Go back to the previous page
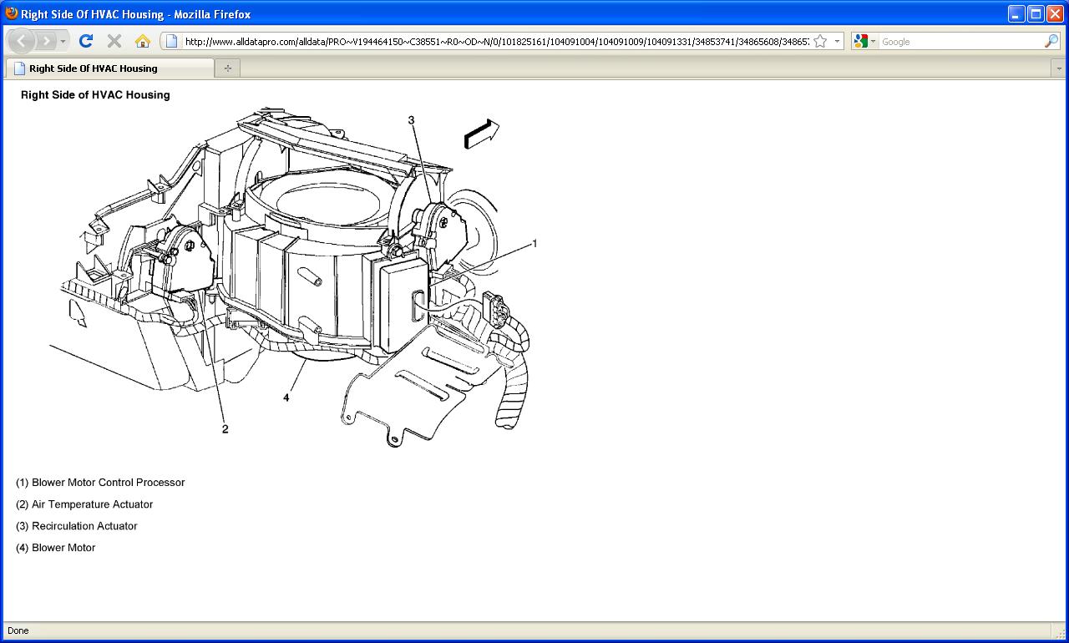 click(22, 41)
